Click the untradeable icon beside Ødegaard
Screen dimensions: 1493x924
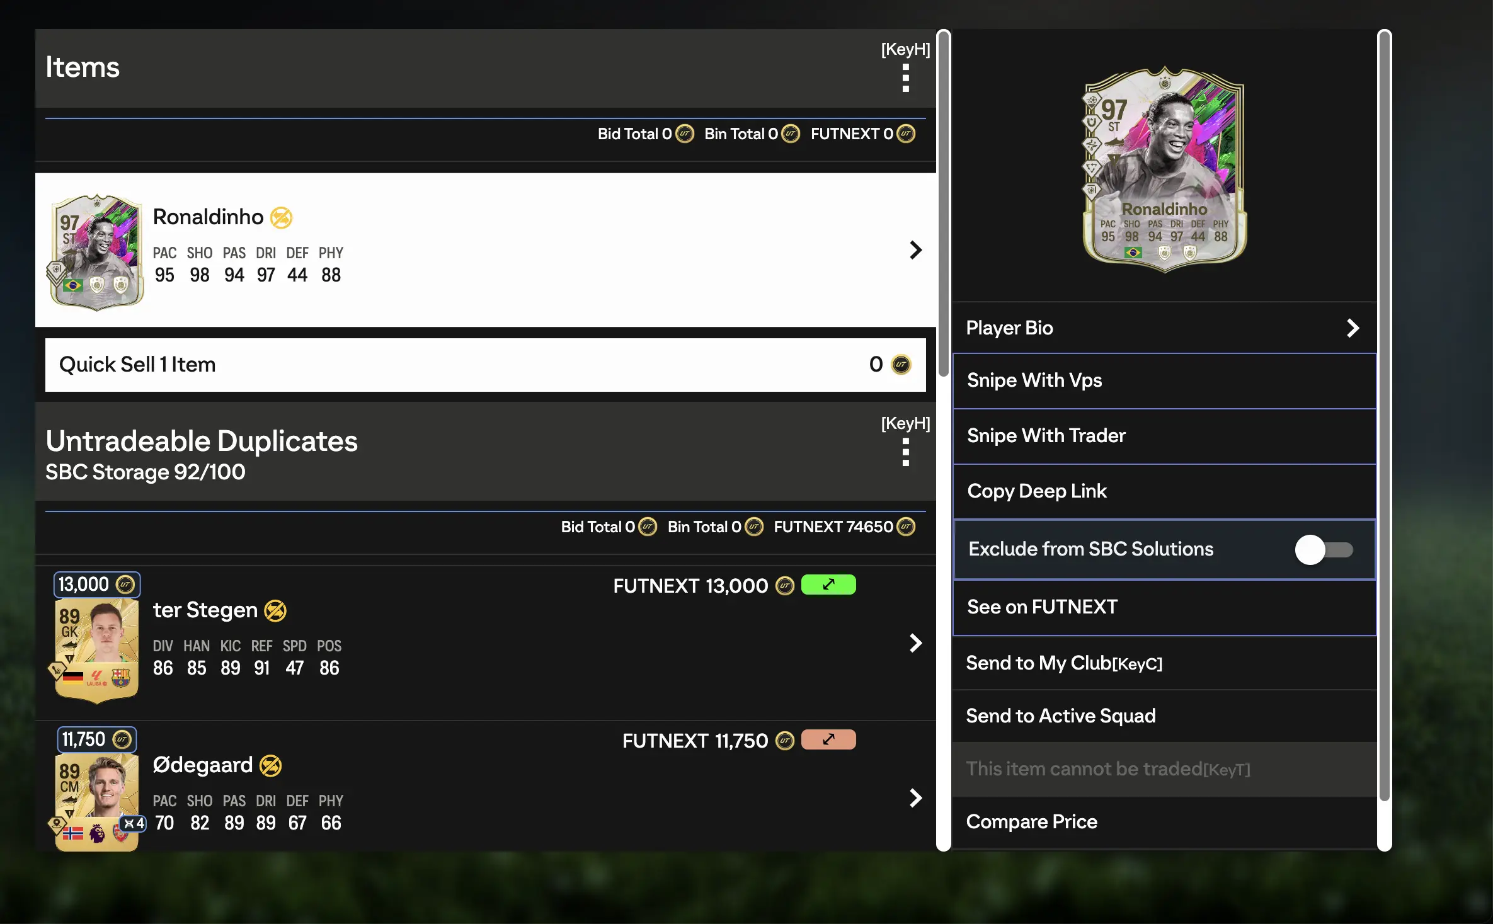[x=270, y=765]
